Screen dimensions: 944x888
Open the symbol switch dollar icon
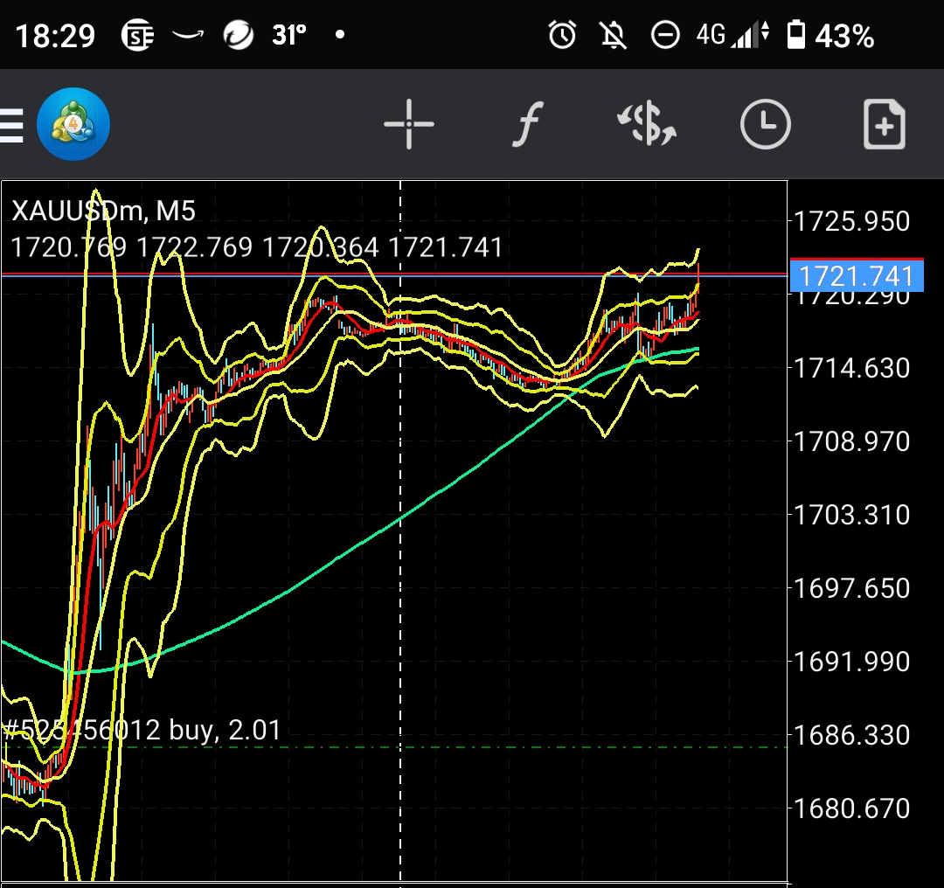(647, 124)
